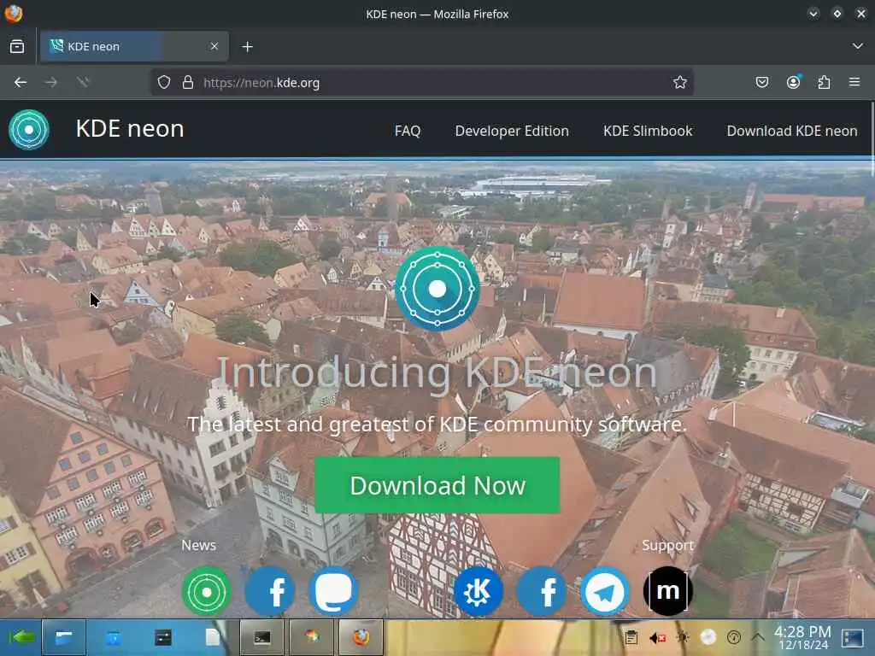Open the Firefox hamburger application menu
The image size is (875, 656).
854,83
